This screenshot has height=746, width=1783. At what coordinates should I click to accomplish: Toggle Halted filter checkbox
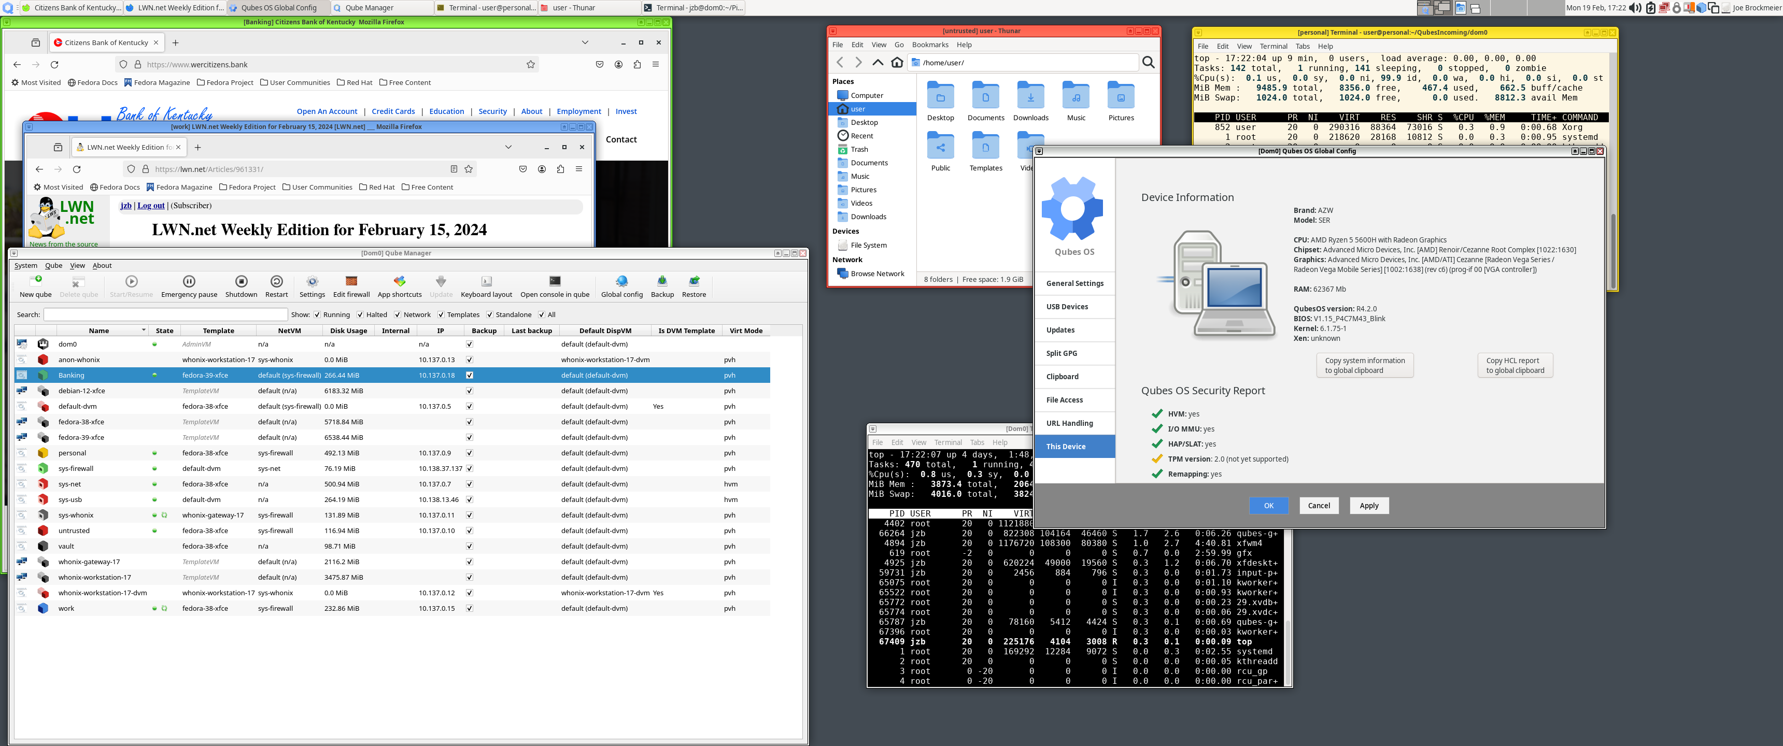pyautogui.click(x=360, y=315)
